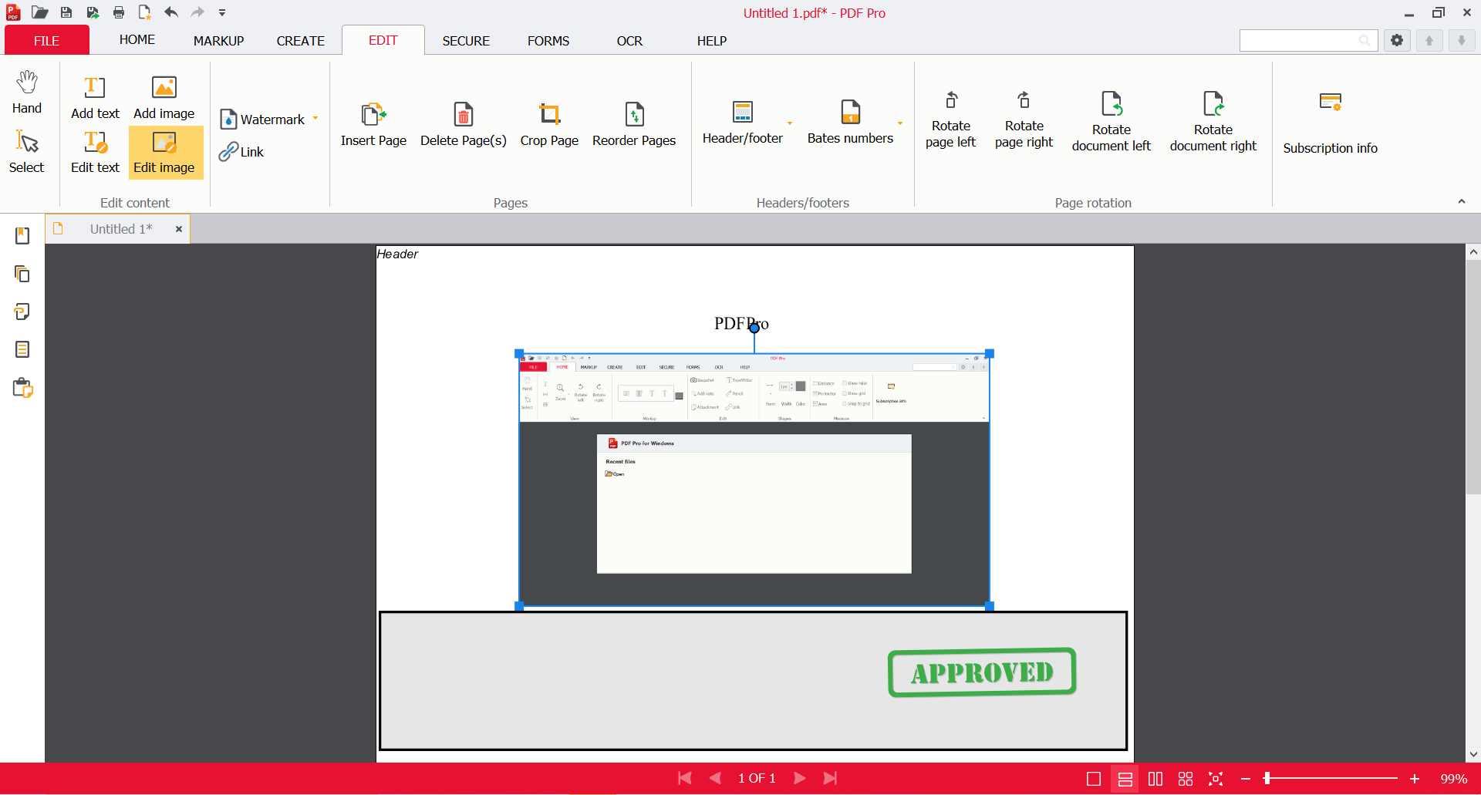Switch to two-page view
Image resolution: width=1481 pixels, height=795 pixels.
click(x=1155, y=780)
